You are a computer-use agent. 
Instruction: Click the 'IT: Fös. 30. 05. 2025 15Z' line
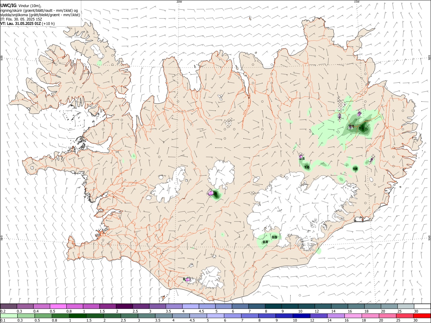point(21,19)
